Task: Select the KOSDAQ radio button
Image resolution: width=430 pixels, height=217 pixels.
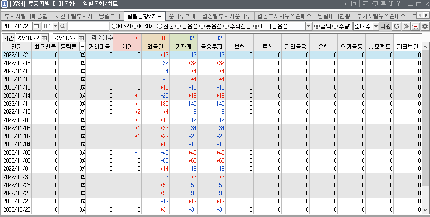Action: [x=134, y=26]
